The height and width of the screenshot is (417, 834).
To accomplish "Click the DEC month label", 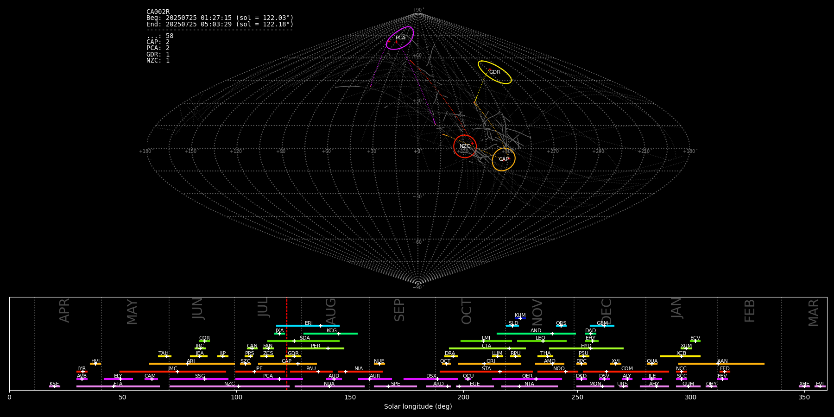I will click(607, 311).
